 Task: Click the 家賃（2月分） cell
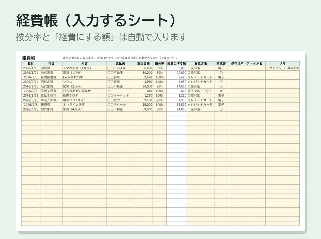[x=84, y=86]
